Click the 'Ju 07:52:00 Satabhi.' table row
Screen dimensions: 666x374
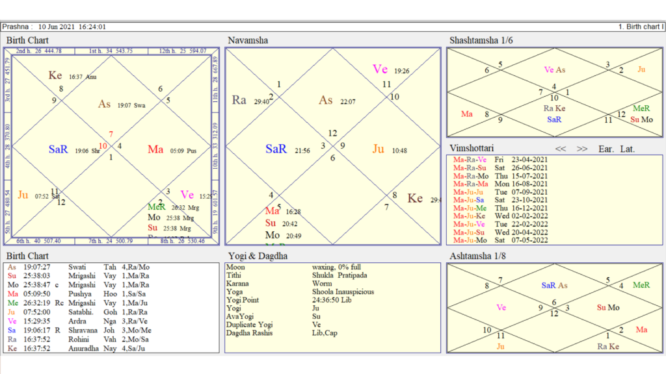(79, 312)
